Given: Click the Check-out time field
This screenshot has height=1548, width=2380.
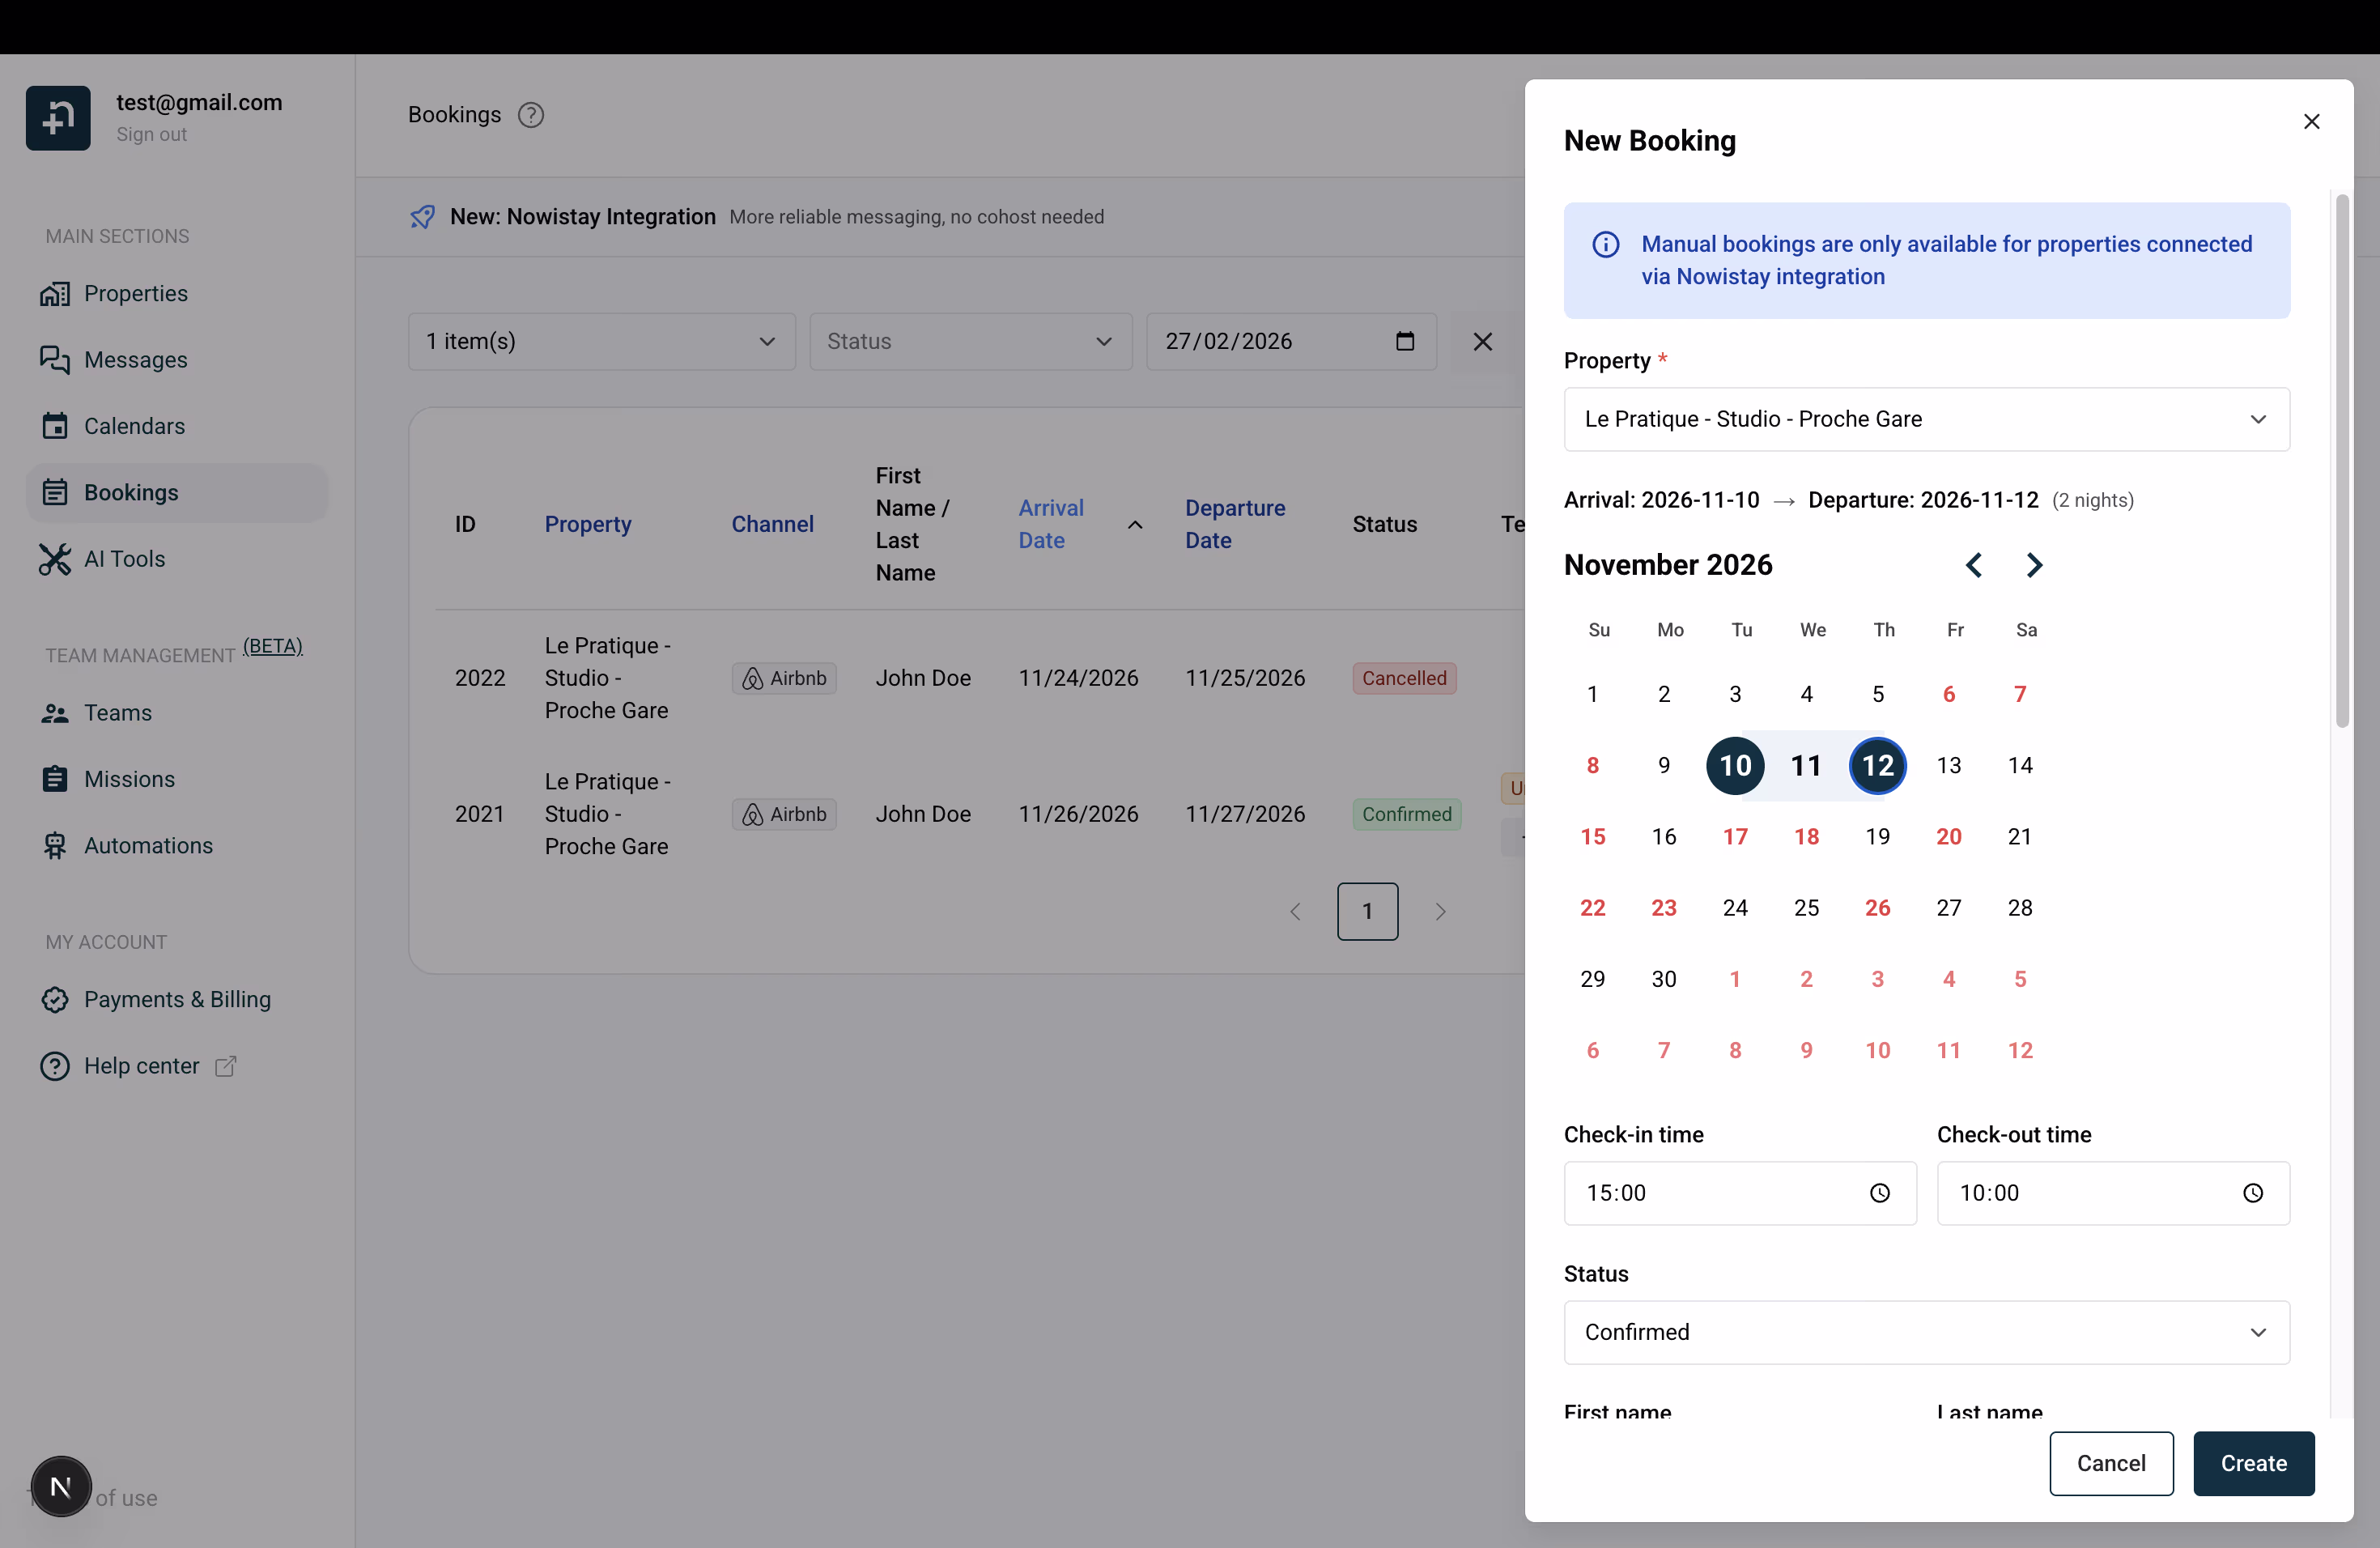Looking at the screenshot, I should coord(2113,1193).
